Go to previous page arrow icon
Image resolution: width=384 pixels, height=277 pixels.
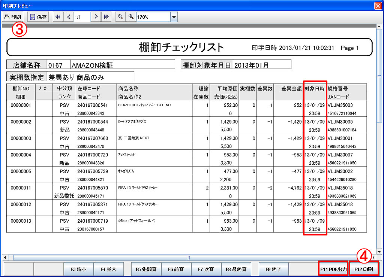pyautogui.click(x=68, y=17)
